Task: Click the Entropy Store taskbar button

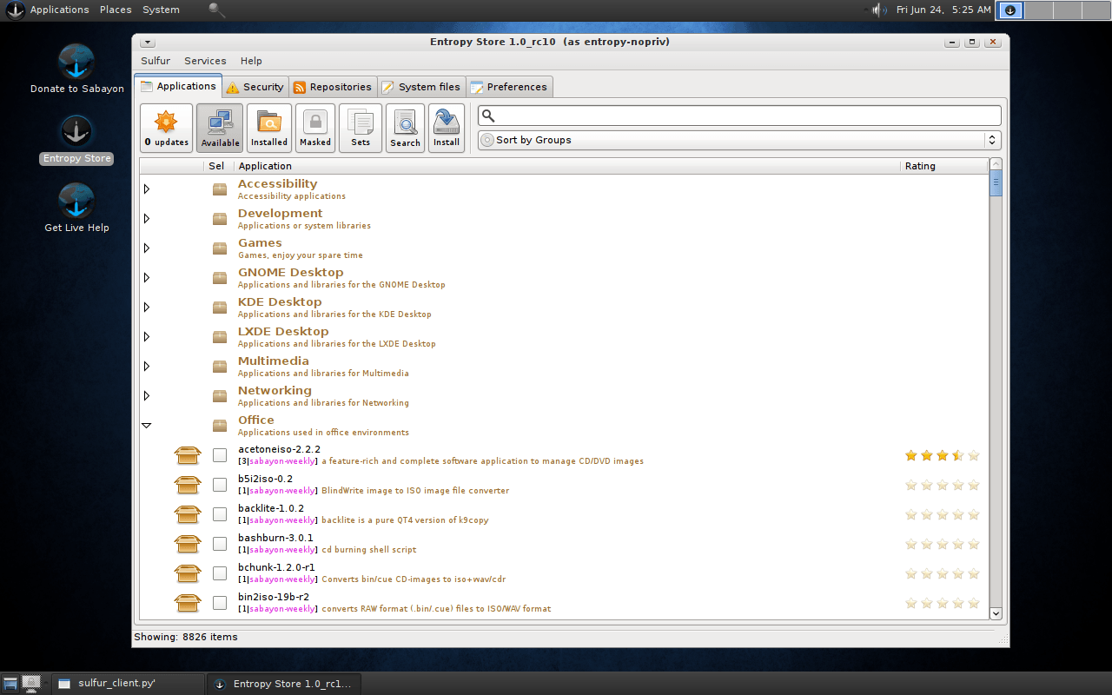Action: 283,684
